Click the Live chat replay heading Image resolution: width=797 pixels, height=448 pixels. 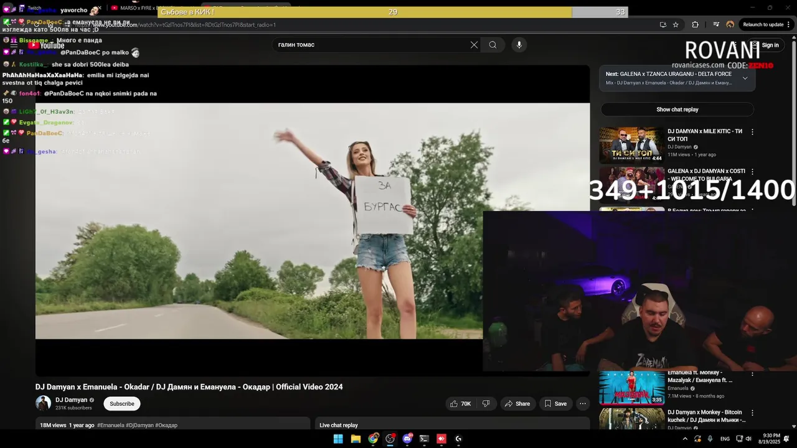pos(339,426)
